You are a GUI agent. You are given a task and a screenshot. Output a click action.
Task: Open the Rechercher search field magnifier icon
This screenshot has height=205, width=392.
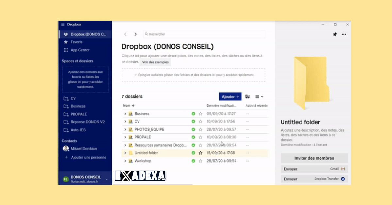tap(147, 34)
